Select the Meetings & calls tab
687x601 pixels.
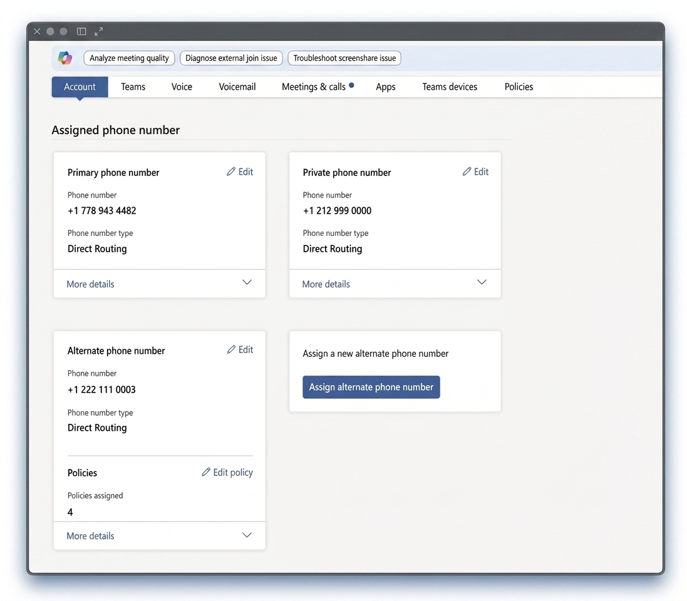click(314, 87)
